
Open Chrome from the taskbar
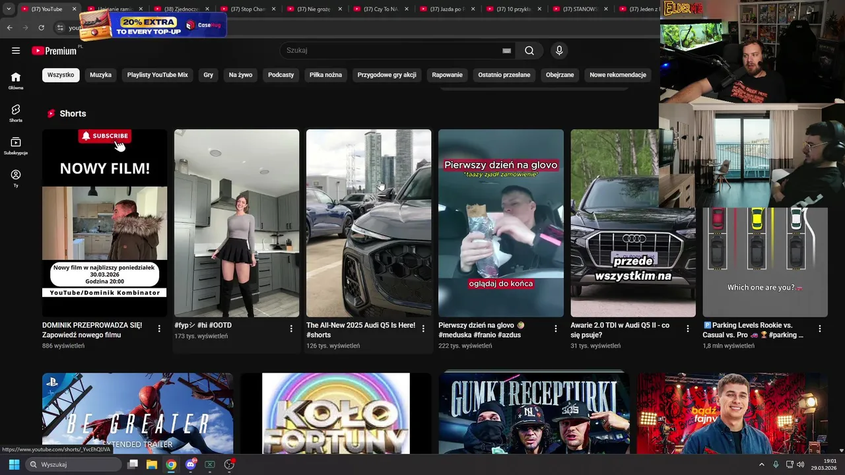click(x=171, y=464)
